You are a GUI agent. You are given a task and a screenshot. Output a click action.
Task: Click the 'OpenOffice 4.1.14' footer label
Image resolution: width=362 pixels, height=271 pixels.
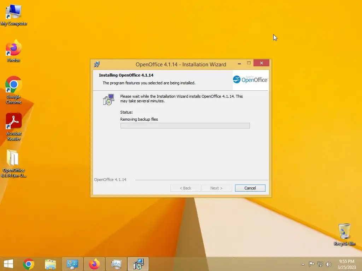110,180
